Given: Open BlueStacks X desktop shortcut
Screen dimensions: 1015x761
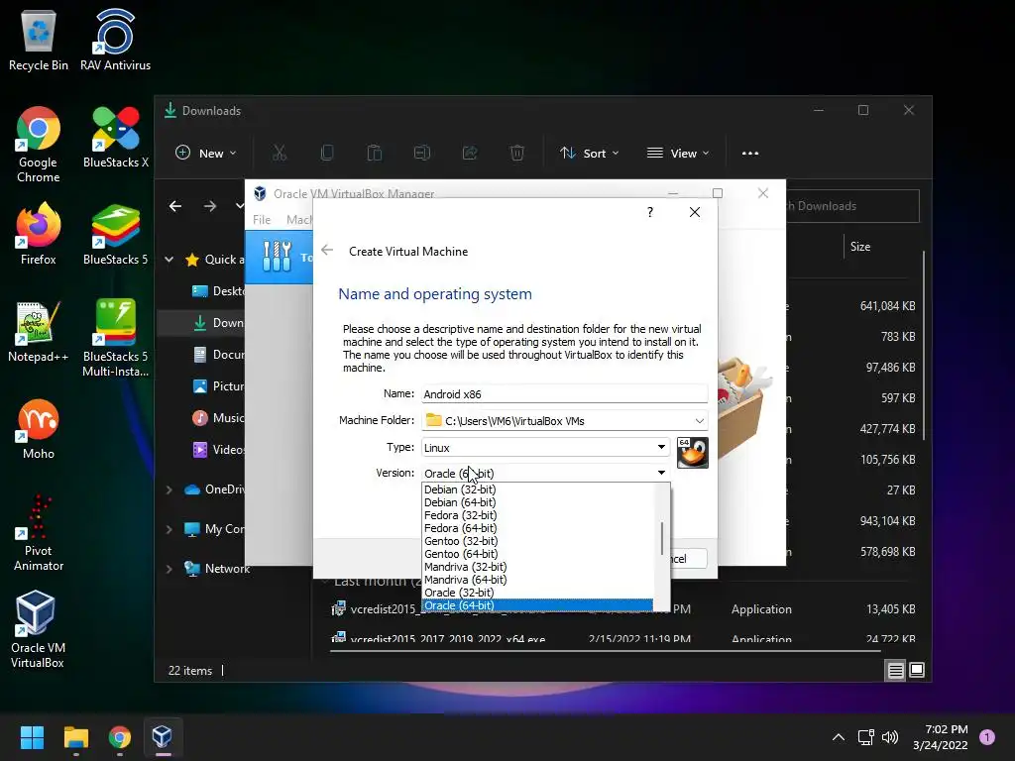Looking at the screenshot, I should [x=115, y=137].
